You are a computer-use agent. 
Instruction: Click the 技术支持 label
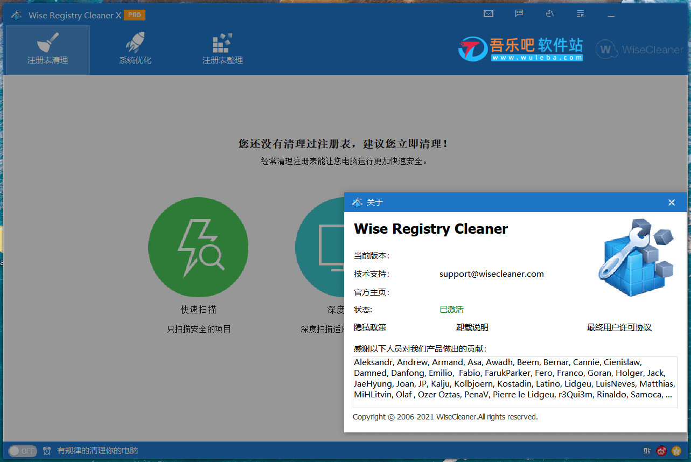(x=372, y=274)
